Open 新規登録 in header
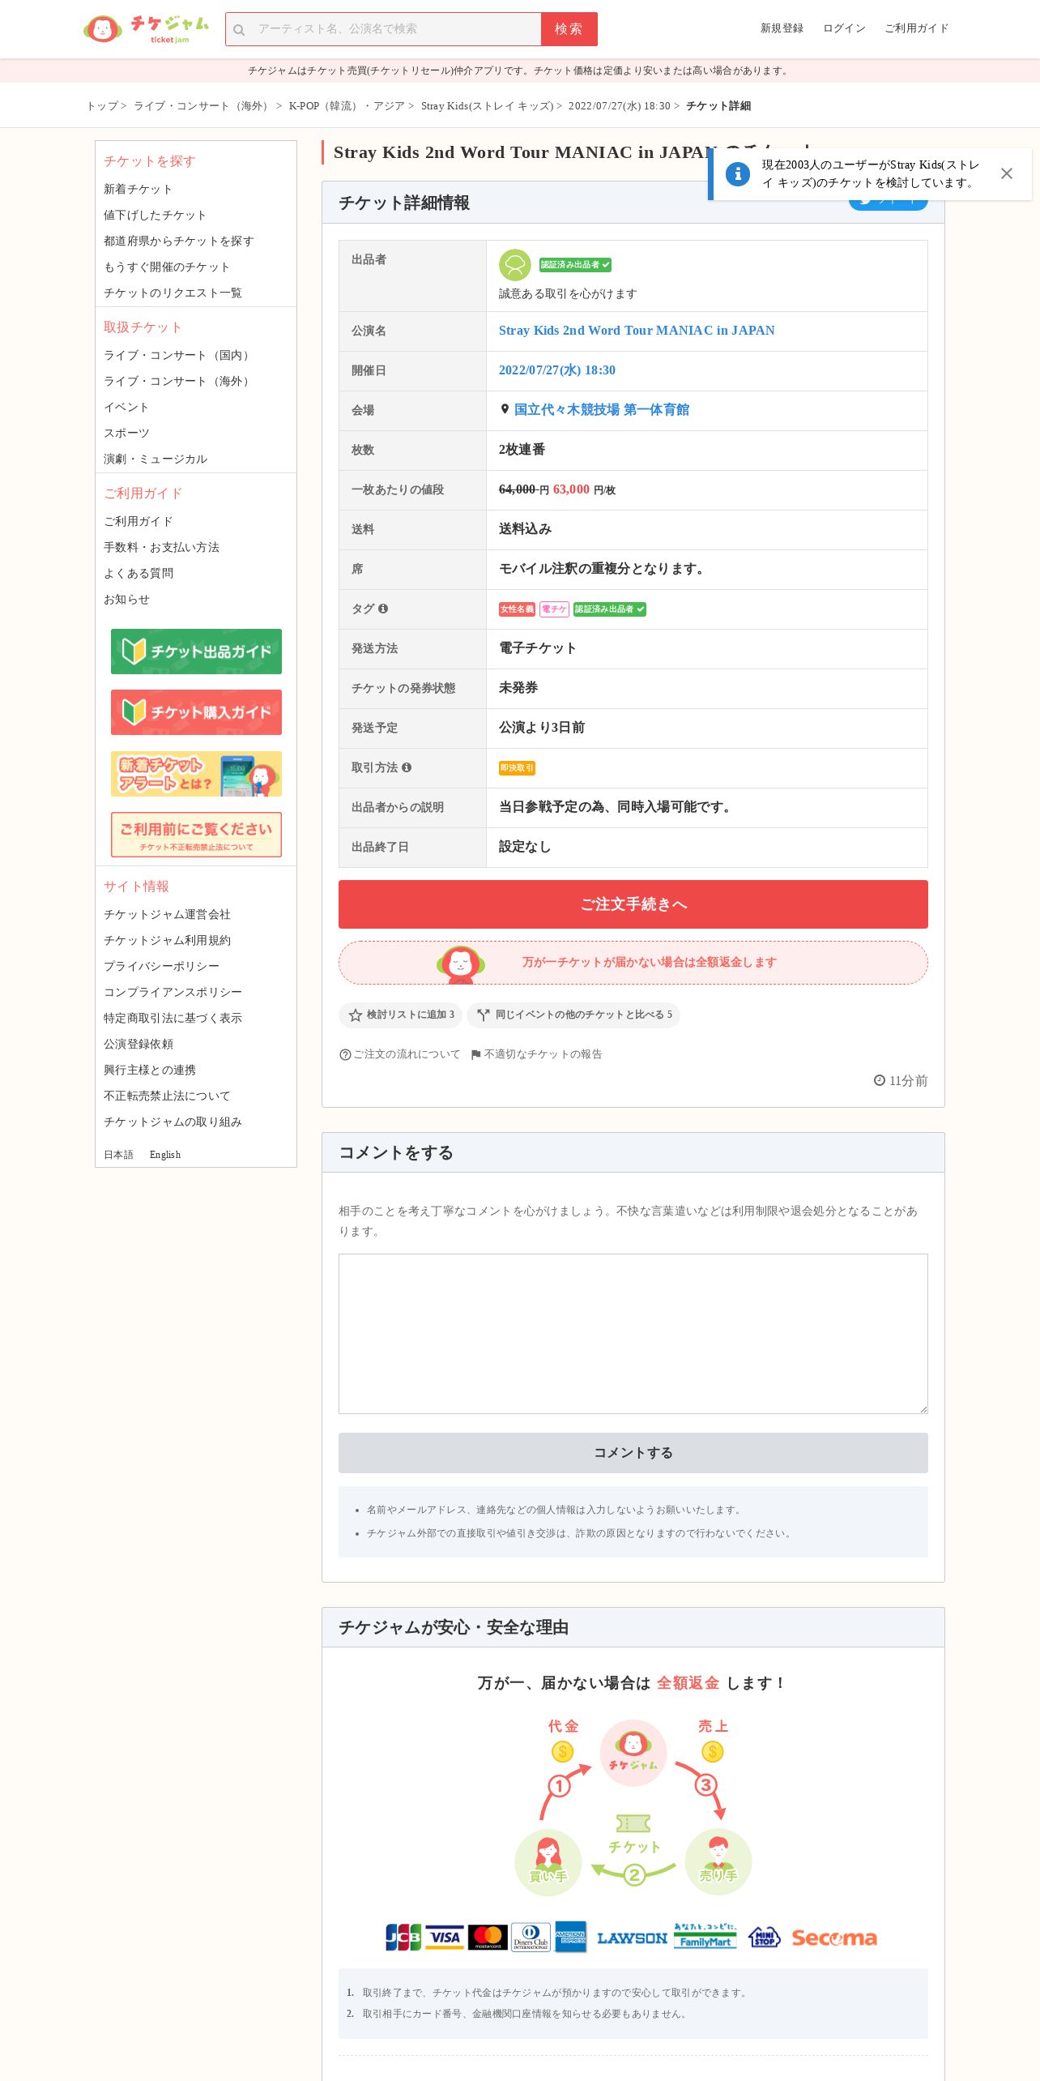The image size is (1040, 2081). (x=782, y=28)
